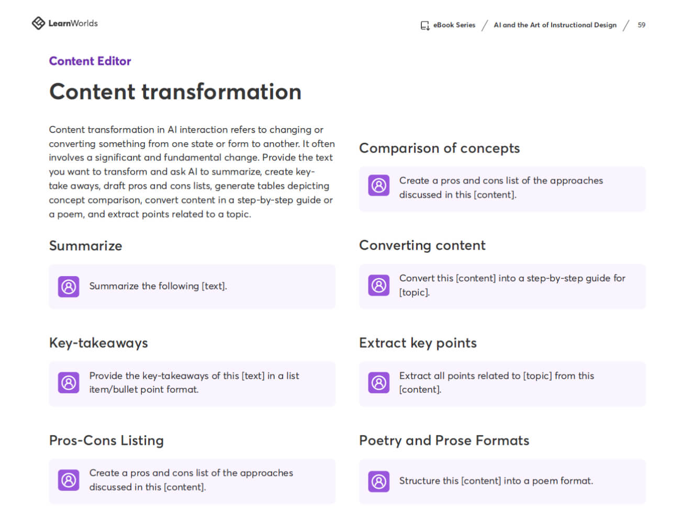This screenshot has height=526, width=695.
Task: Click the "Content transformation" main heading
Action: (x=175, y=92)
